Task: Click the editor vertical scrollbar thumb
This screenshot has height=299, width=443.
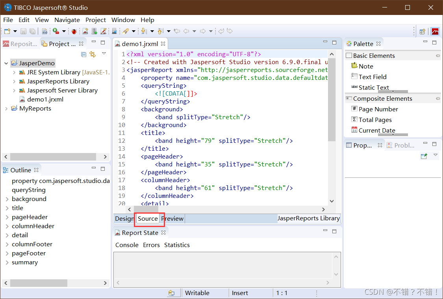Action: pos(332,100)
